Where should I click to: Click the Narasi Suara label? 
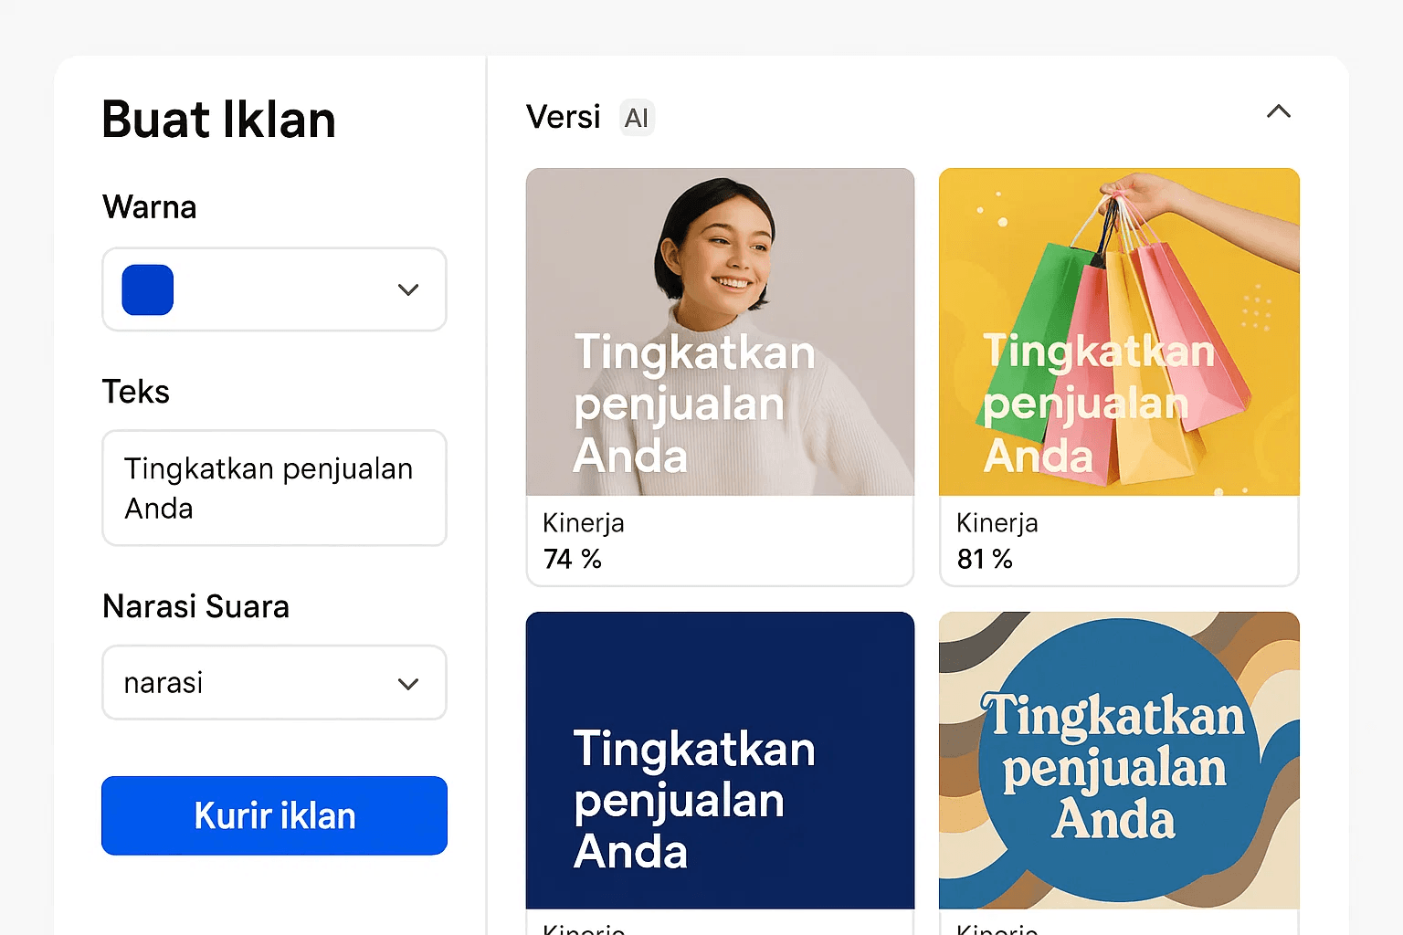(195, 606)
